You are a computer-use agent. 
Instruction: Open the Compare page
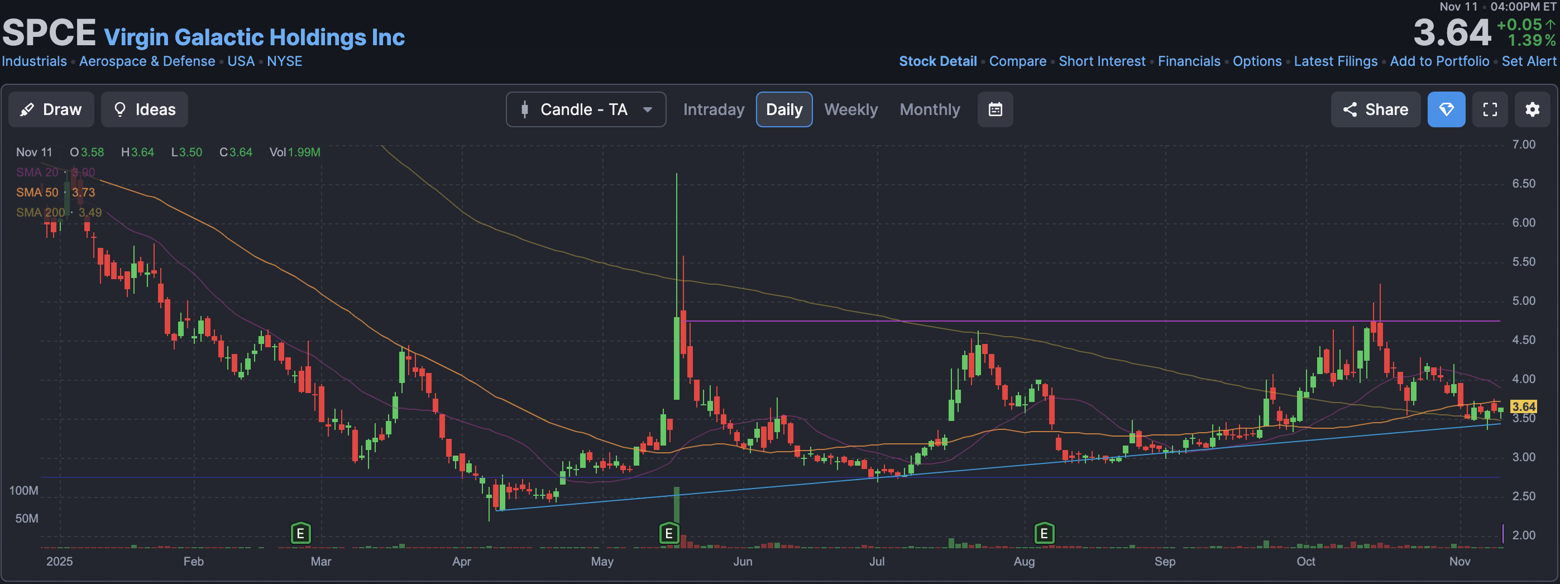coord(1017,61)
